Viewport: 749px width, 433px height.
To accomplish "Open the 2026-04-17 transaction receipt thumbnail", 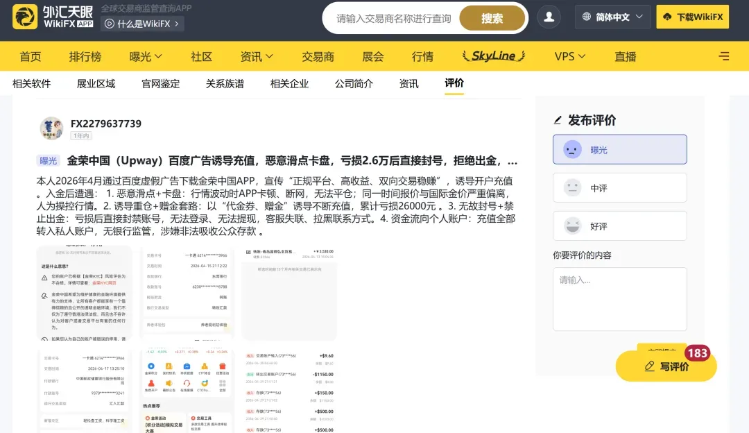I will (84, 391).
